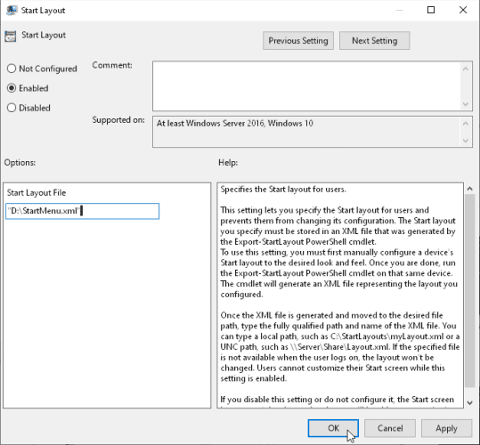Go to Next Setting
The image size is (480, 445).
tap(374, 41)
